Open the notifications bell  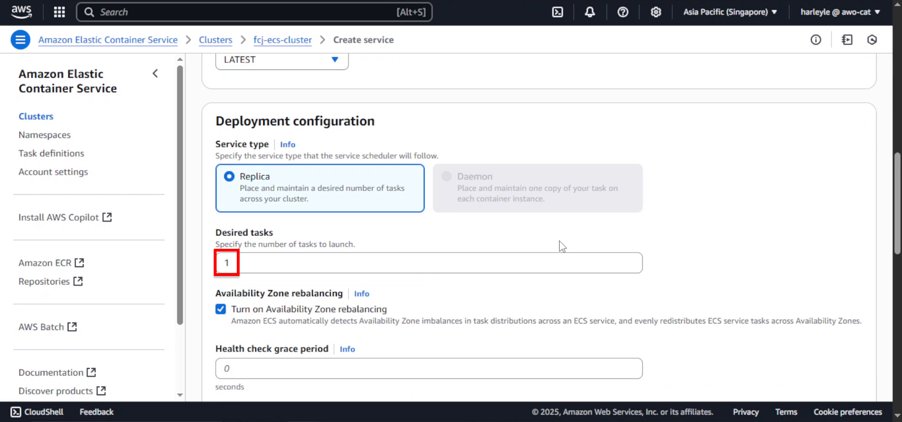point(590,12)
